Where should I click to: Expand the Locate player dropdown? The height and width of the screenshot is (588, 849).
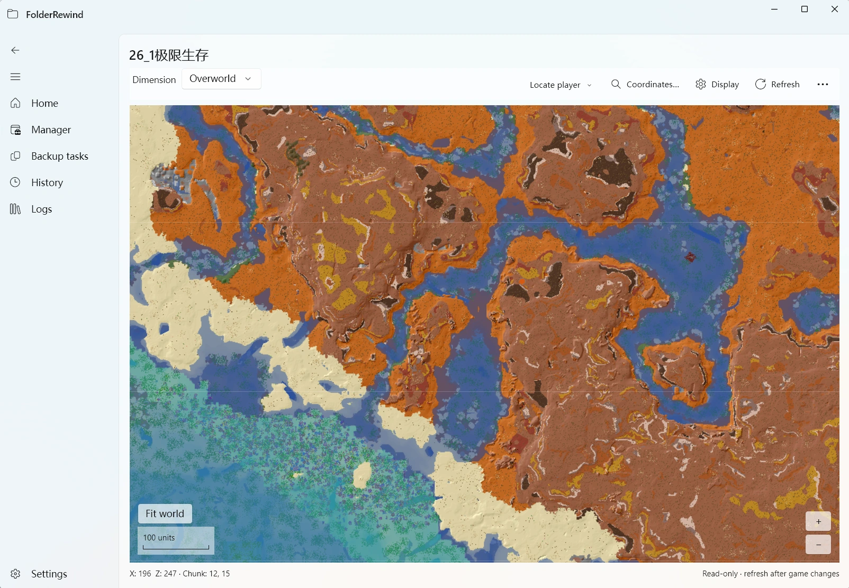click(561, 85)
